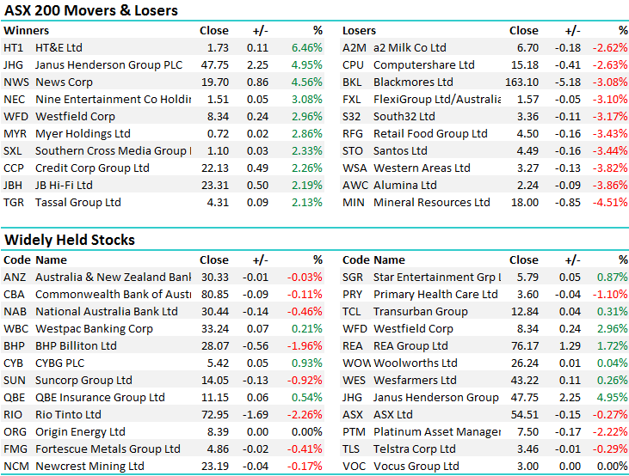Click Myer Holdings Ltd stock name

(x=83, y=134)
